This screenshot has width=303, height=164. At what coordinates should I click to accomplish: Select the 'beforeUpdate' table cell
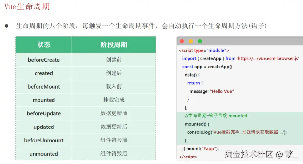click(44, 113)
